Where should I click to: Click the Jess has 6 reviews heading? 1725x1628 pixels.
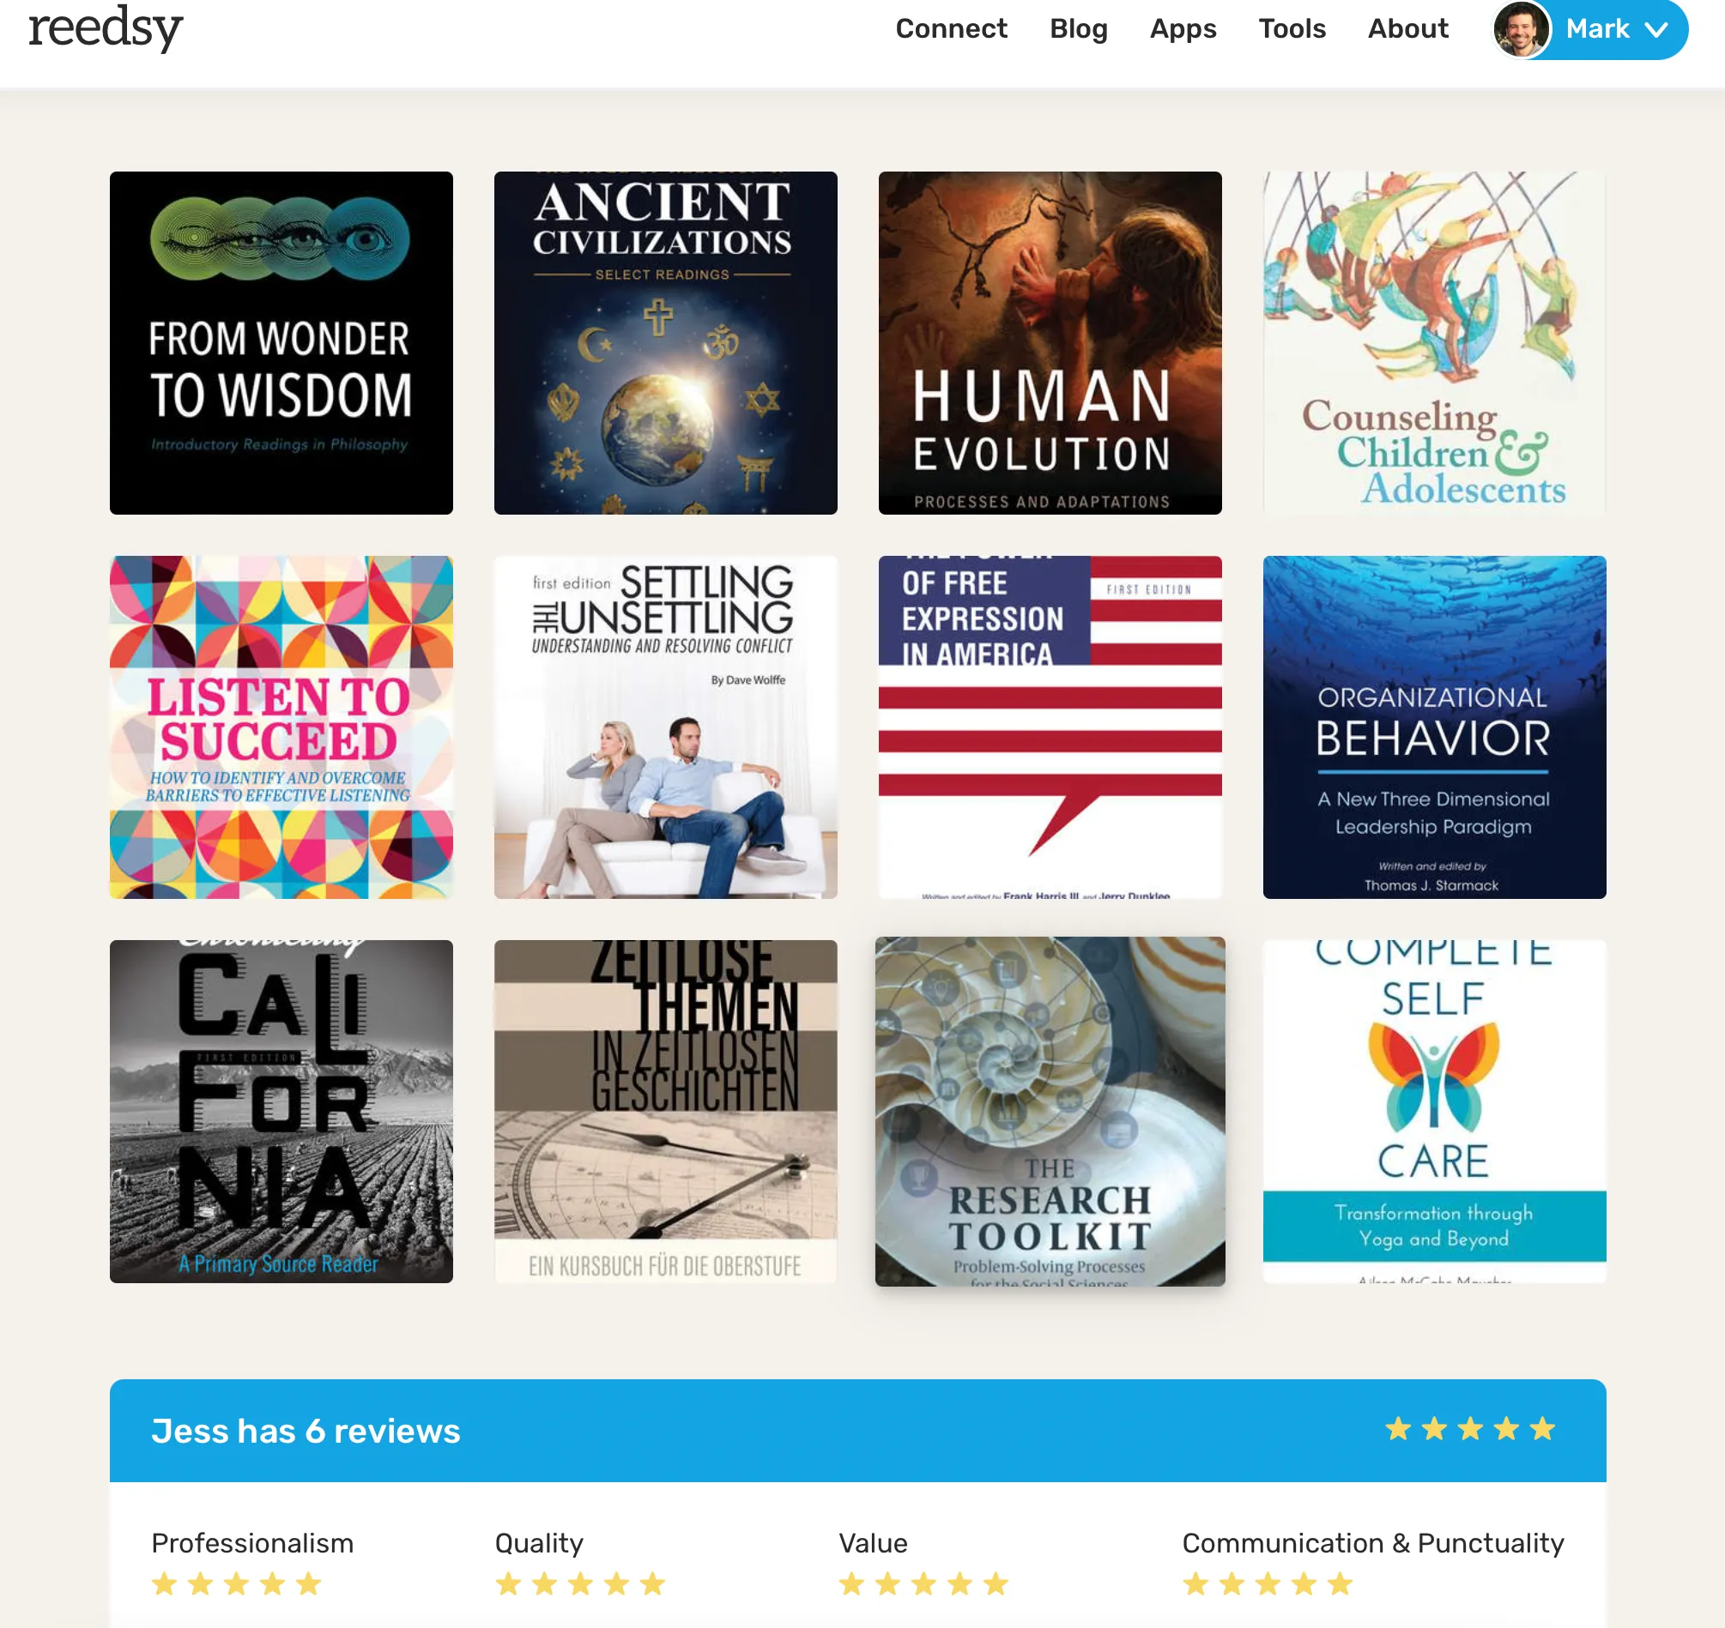306,1431
